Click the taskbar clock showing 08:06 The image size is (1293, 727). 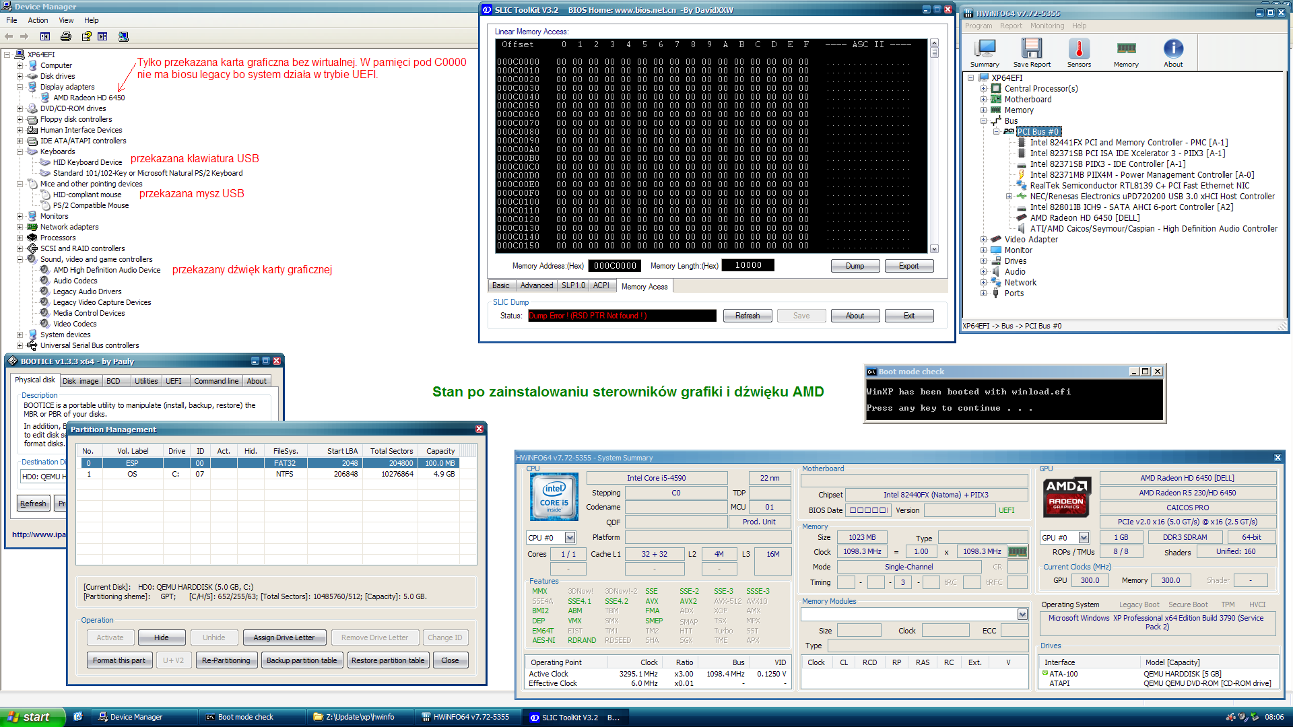[1274, 717]
